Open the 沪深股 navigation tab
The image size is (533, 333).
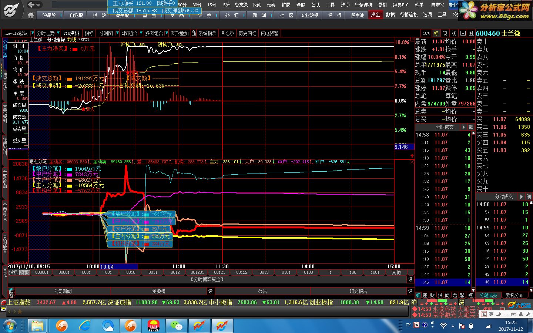click(49, 15)
